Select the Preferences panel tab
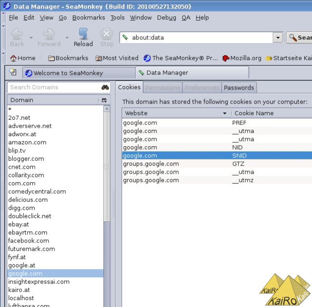312x307 pixels. pyautogui.click(x=202, y=88)
